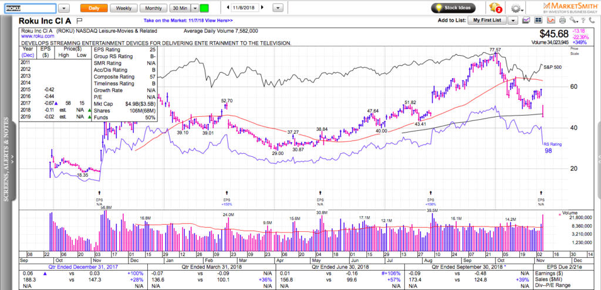Click the 39.5M volume peak label
Image resolution: width=601 pixels, height=290 pixels.
[432, 210]
